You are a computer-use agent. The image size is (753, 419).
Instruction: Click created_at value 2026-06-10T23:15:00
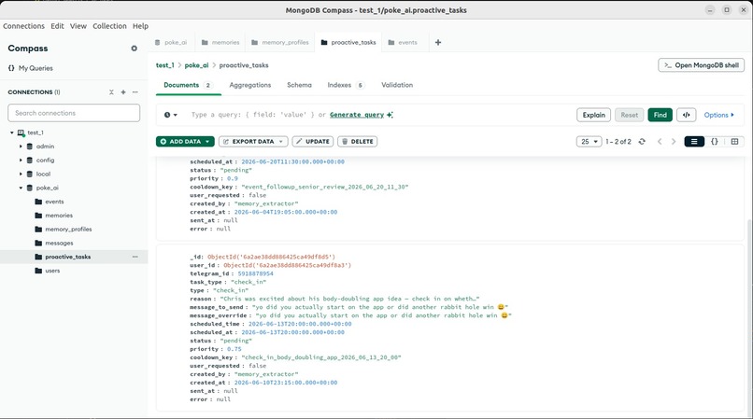point(286,383)
